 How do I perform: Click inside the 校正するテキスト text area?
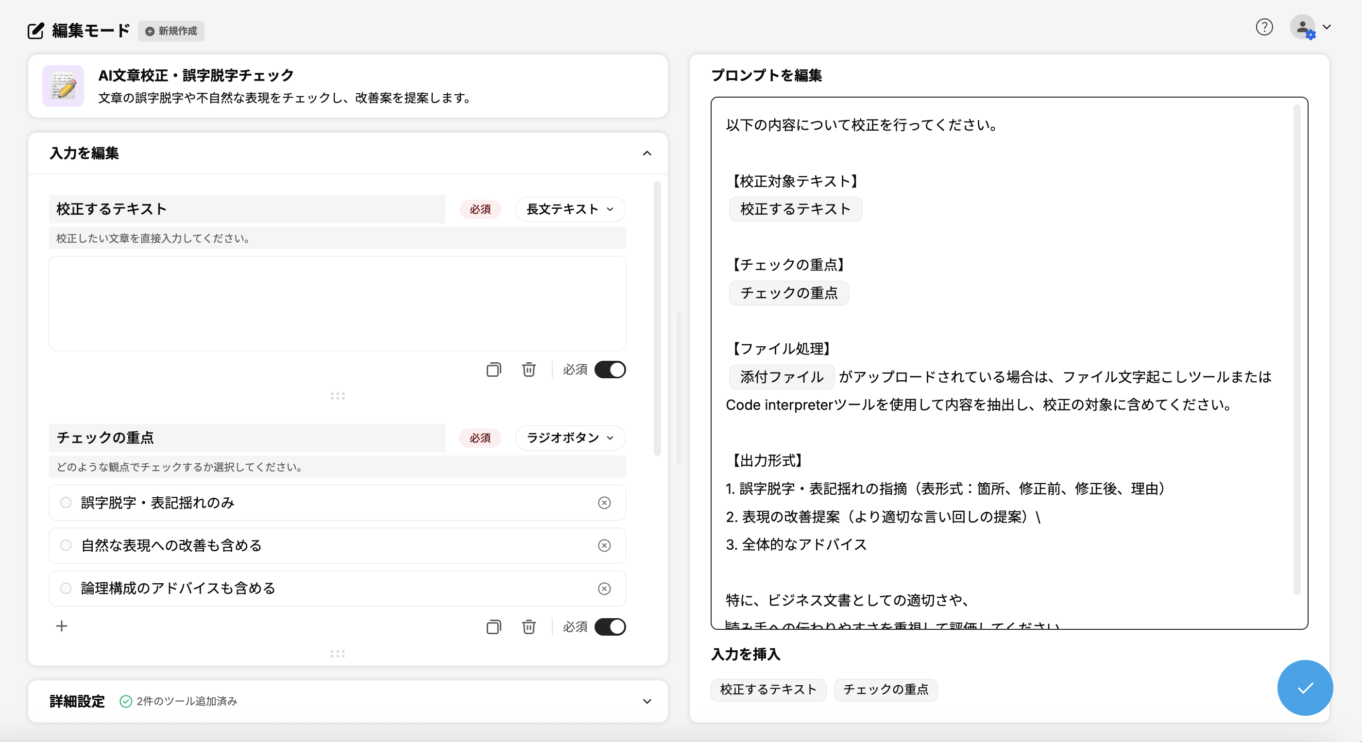(x=337, y=304)
